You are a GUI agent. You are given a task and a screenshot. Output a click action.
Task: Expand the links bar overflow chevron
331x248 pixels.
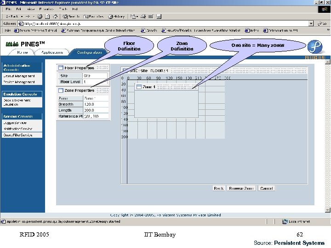(x=328, y=30)
